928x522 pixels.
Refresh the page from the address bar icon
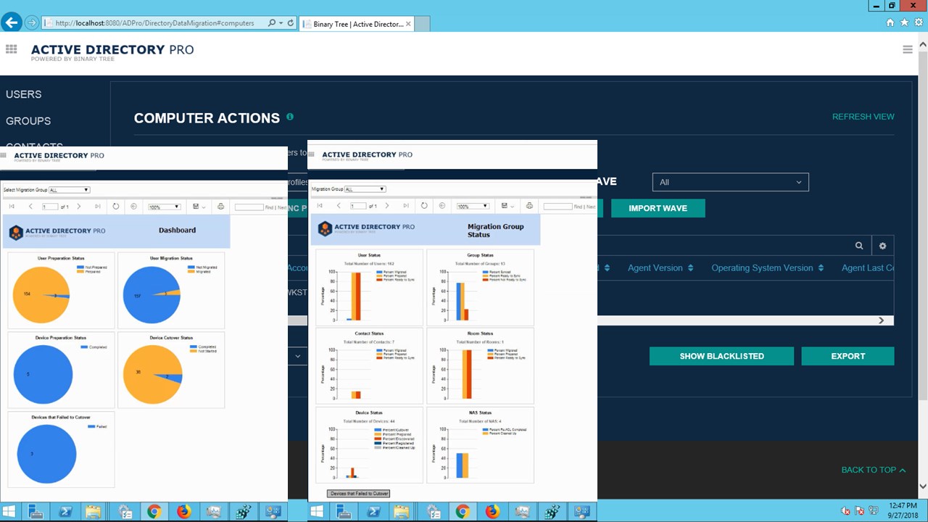click(x=291, y=23)
